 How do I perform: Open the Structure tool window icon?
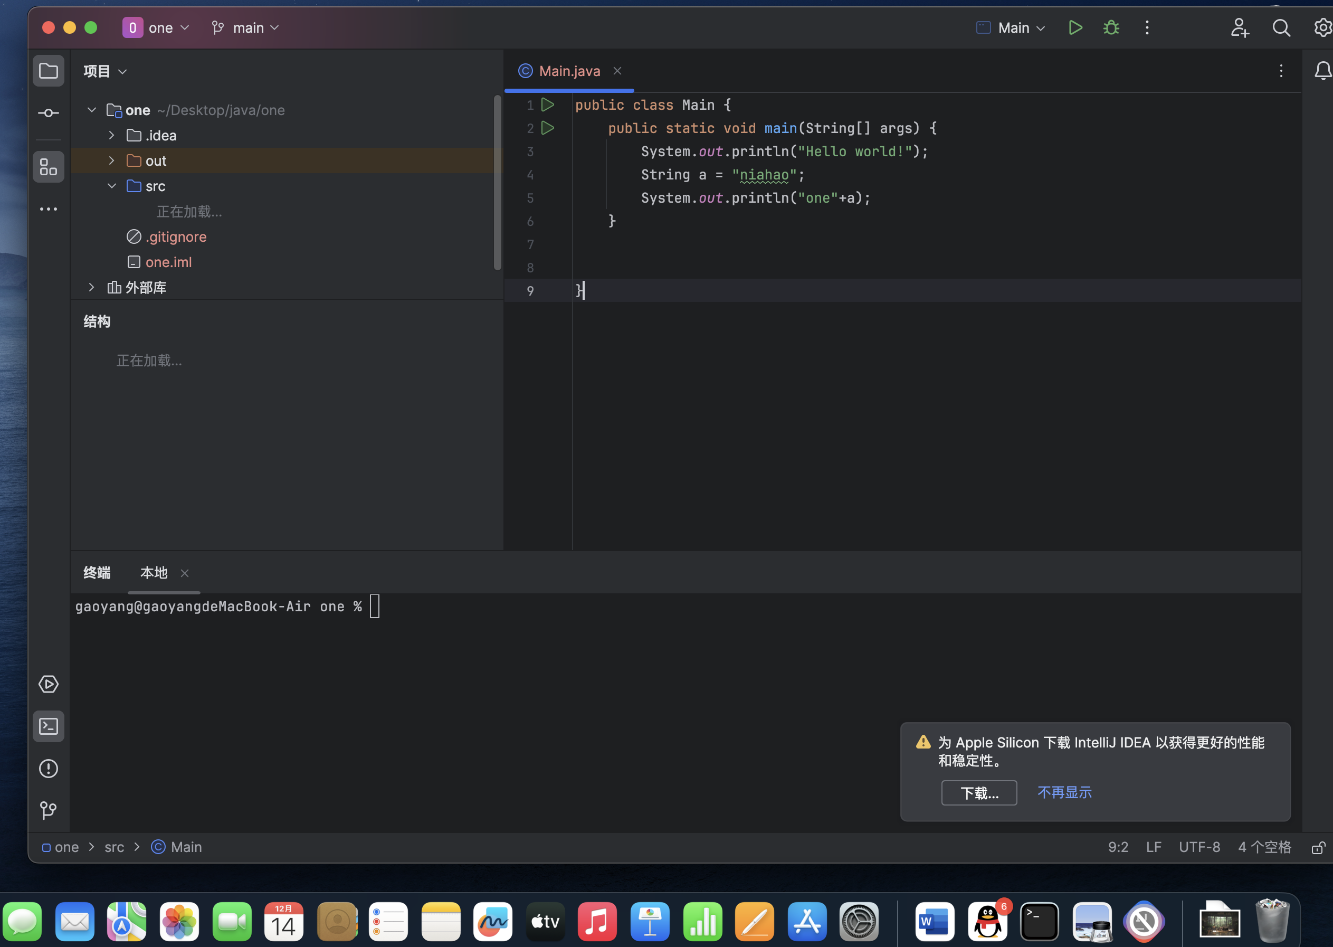(x=49, y=167)
